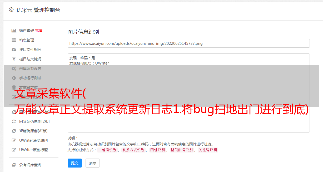Open the UWriter深度原创 edit icon
This screenshot has width=323, height=172.
[14, 140]
